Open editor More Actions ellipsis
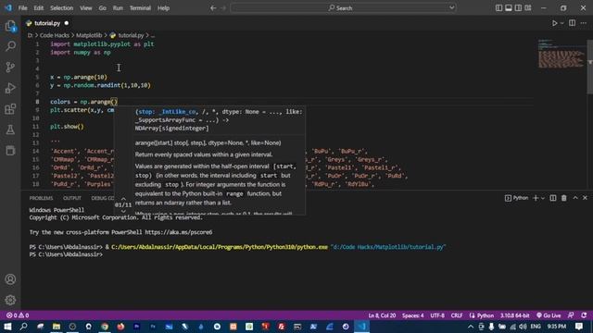The image size is (593, 333). pos(584,23)
